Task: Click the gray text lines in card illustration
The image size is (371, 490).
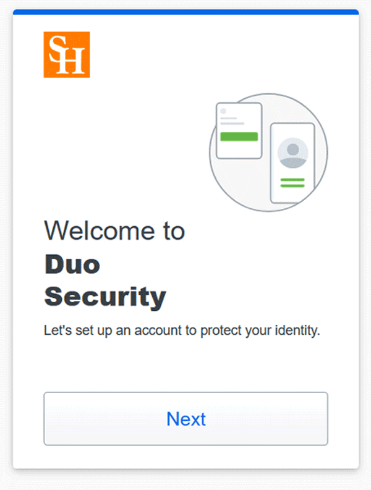Action: pyautogui.click(x=231, y=120)
